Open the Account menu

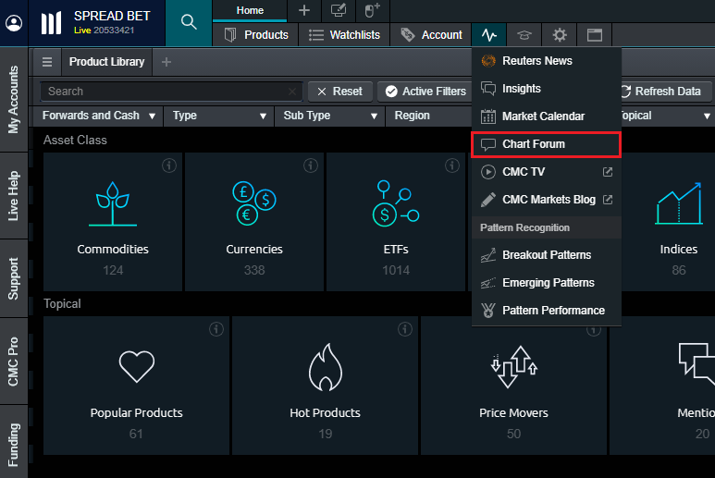click(x=431, y=35)
